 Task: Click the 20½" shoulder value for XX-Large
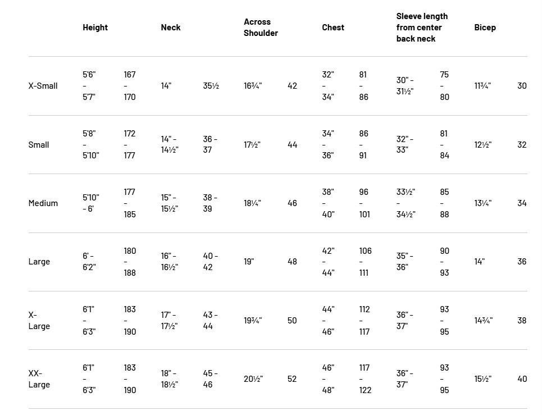coord(253,379)
